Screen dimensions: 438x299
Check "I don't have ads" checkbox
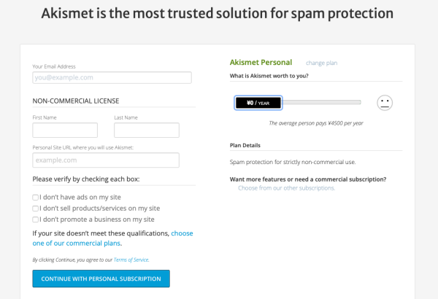click(x=36, y=197)
